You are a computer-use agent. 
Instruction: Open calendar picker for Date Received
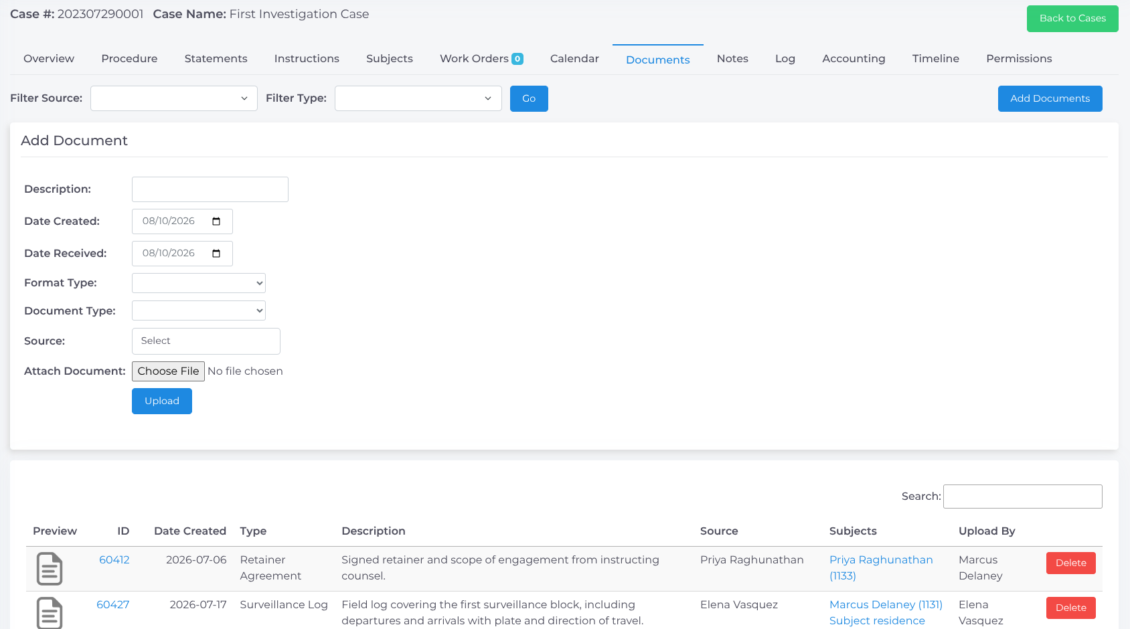(216, 254)
